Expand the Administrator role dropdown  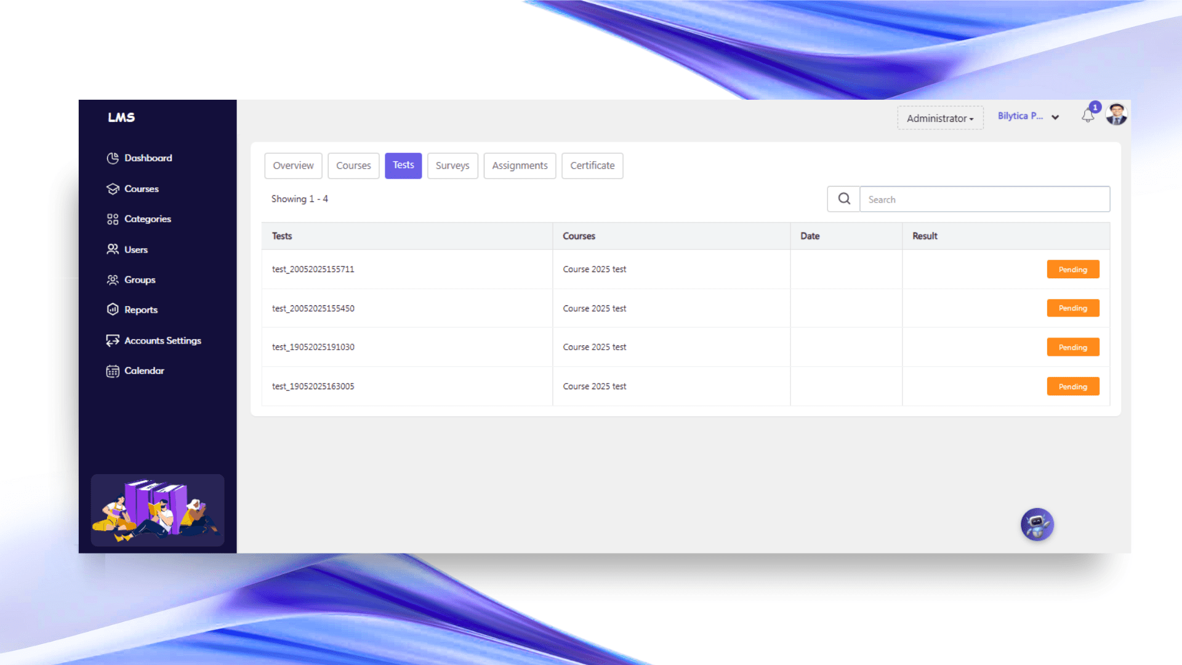pyautogui.click(x=939, y=118)
